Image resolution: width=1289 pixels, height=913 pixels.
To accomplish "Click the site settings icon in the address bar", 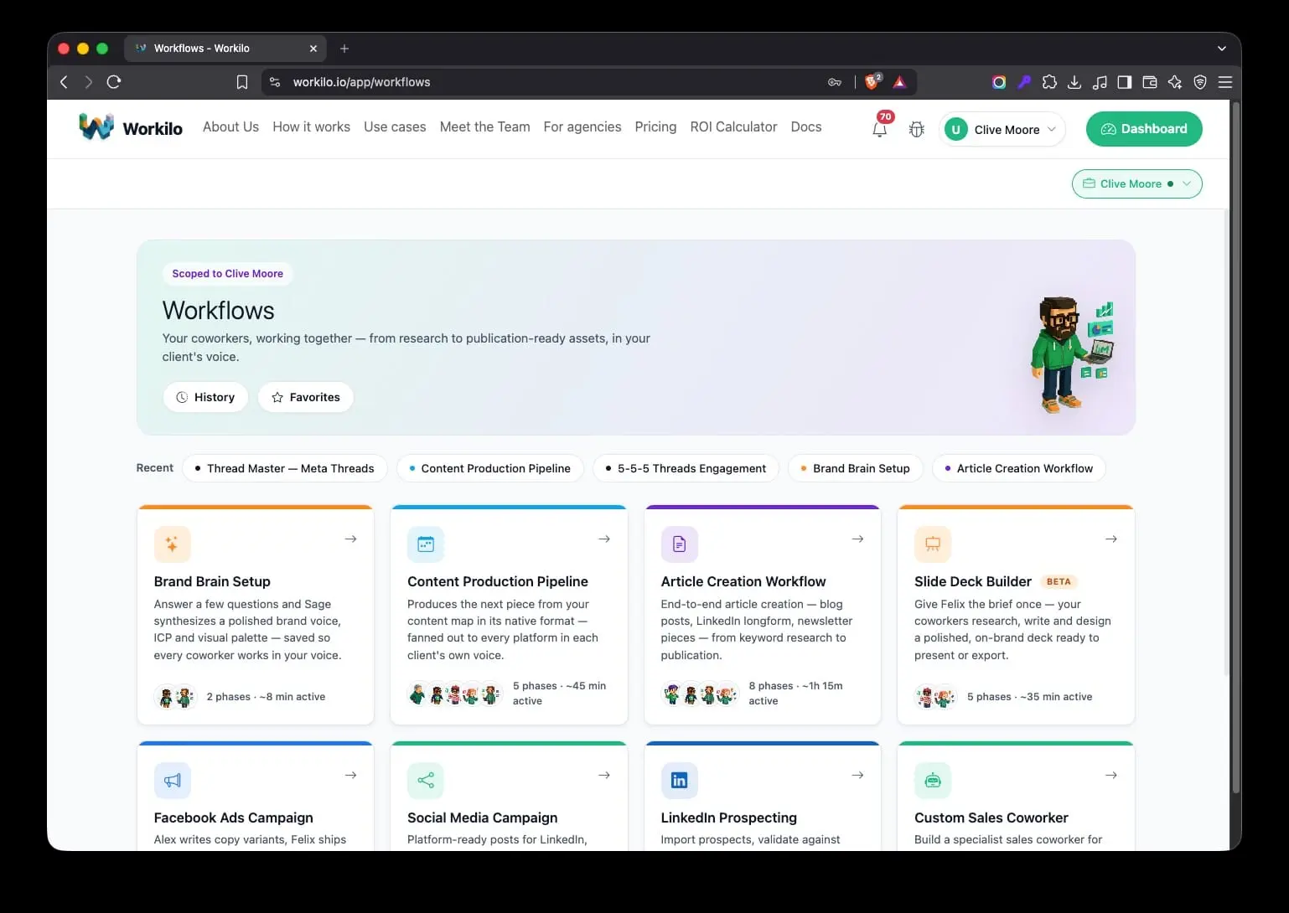I will pos(275,82).
